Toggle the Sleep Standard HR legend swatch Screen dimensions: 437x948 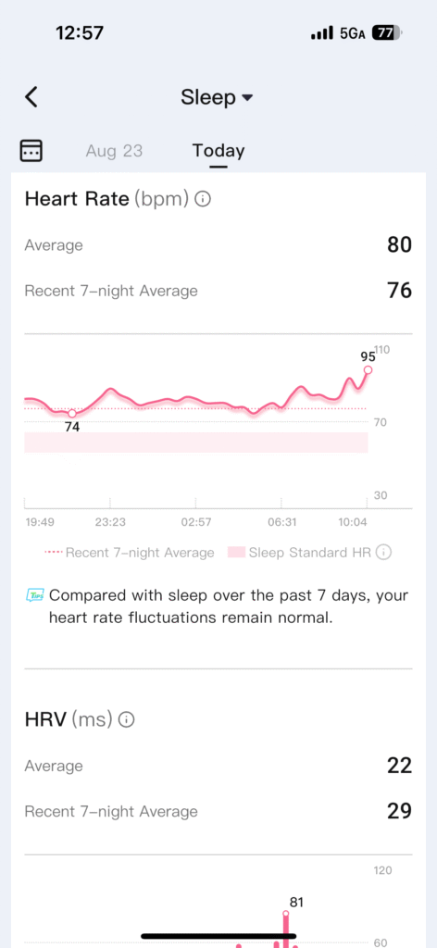pos(236,552)
